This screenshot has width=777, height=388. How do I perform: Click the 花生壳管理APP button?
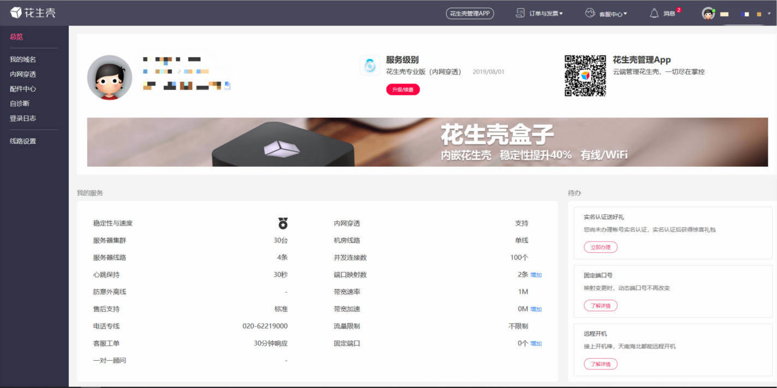[470, 13]
